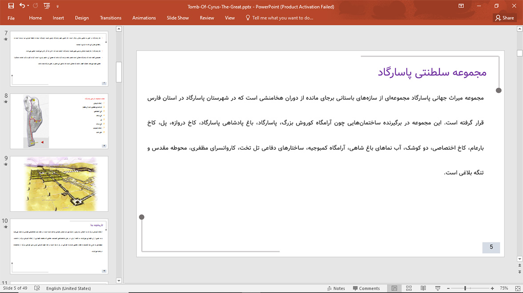Switch to Slide Sorter view
Image resolution: width=523 pixels, height=293 pixels.
tap(409, 288)
